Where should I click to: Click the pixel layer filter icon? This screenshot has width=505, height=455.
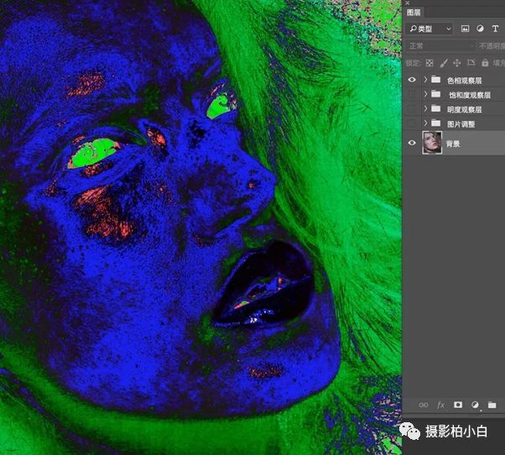465,29
